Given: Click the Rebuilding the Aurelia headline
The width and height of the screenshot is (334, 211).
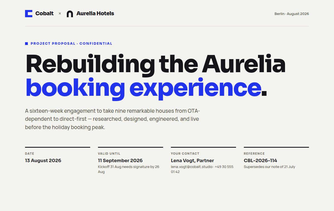Looking at the screenshot, I should click(x=156, y=64).
